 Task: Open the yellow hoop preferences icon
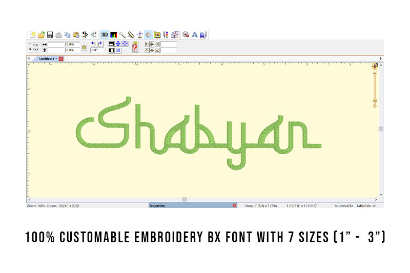[157, 35]
